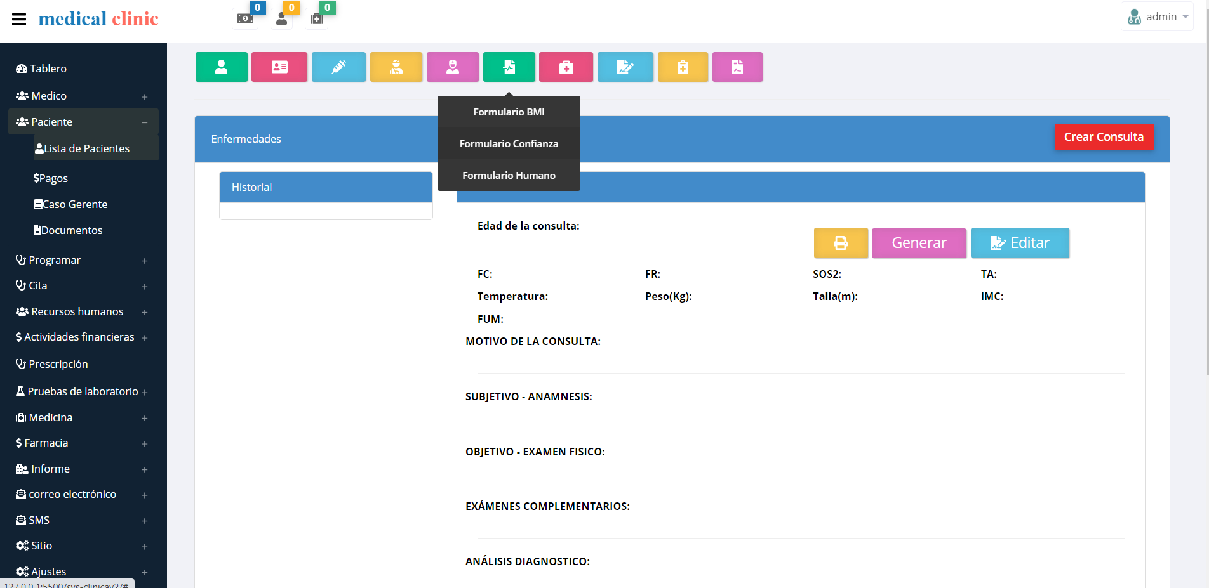The height and width of the screenshot is (588, 1209).
Task: Choose Formulario Humano menu entry
Action: 509,175
